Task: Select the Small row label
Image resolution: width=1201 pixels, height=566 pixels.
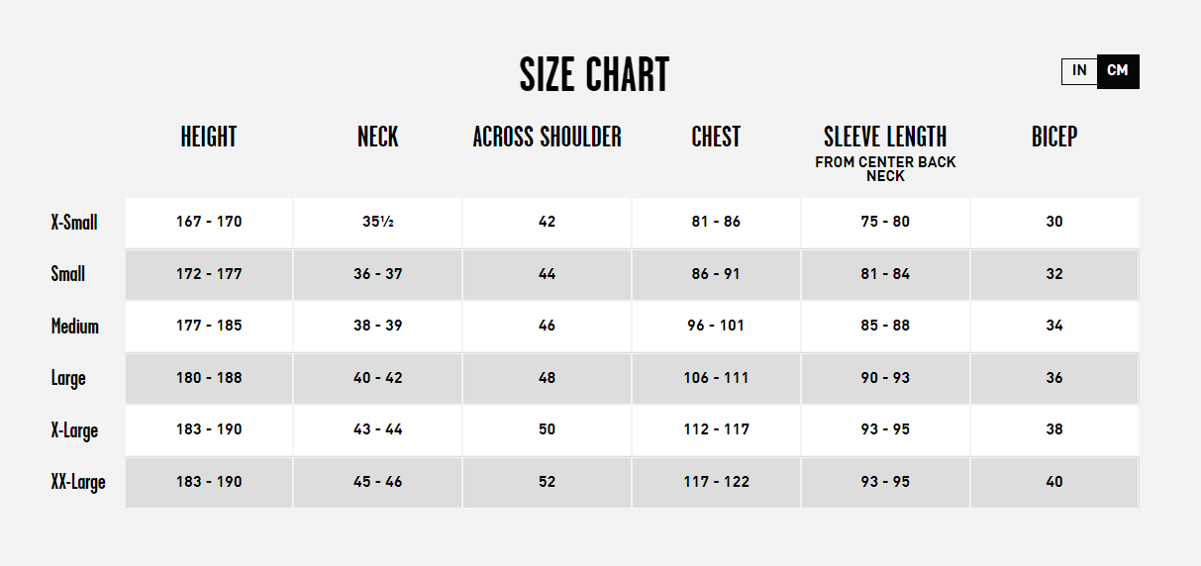Action: (x=68, y=274)
